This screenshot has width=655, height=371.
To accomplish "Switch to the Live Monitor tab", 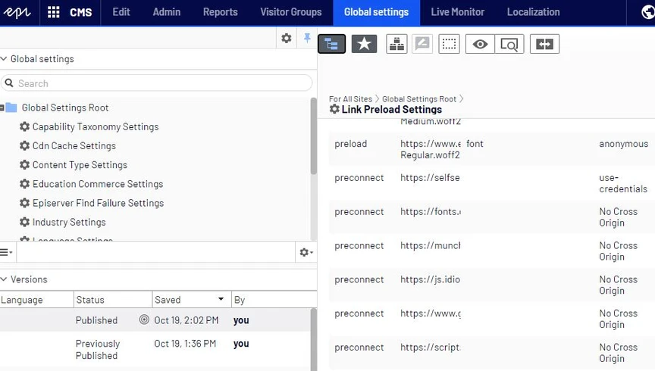I will [457, 12].
